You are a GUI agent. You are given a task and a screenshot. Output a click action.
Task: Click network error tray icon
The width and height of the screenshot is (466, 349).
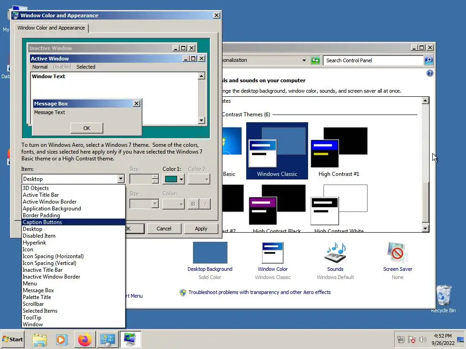tap(400, 339)
